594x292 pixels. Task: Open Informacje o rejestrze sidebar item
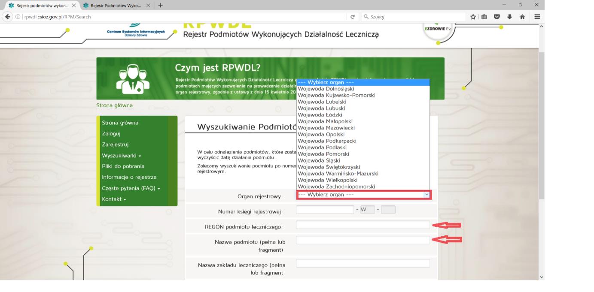[129, 177]
